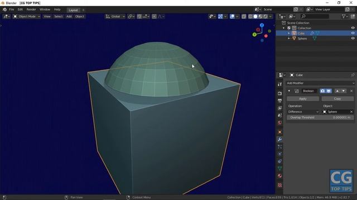357x200 pixels.
Task: Click the outliner search field
Action: tap(315, 17)
